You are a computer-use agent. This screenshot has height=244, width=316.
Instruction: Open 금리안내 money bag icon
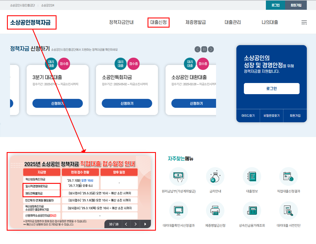(x=215, y=177)
